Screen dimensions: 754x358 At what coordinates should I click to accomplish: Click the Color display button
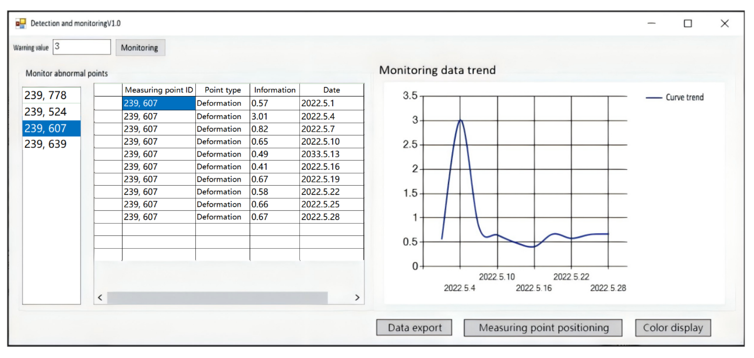[x=673, y=327]
